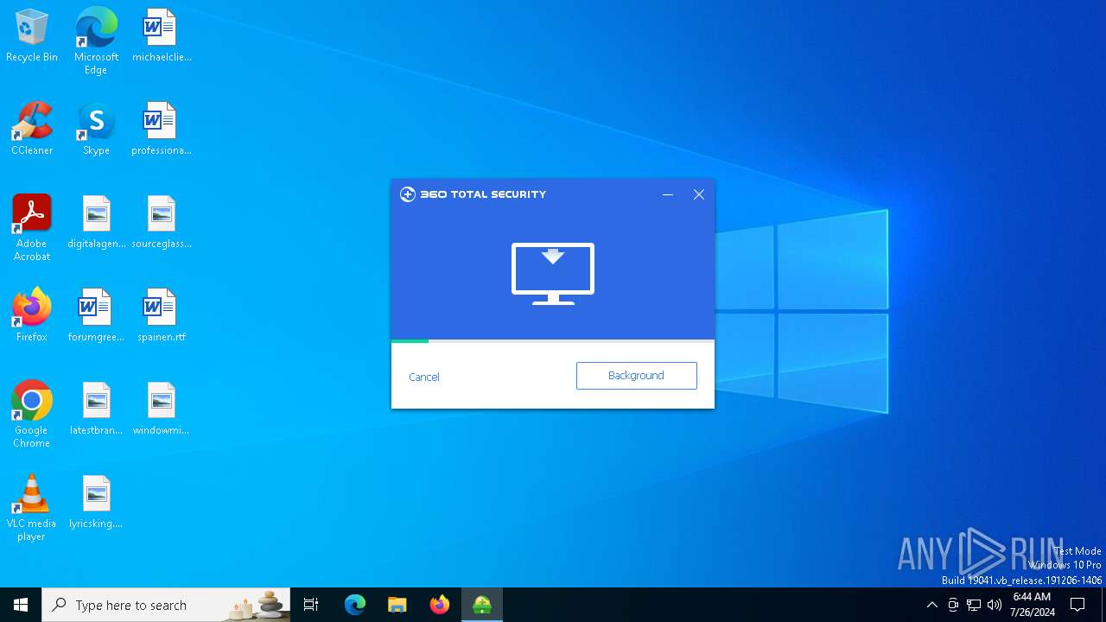Select the Skype desktop shortcut
Screen dimensions: 1106x622
pyautogui.click(x=96, y=129)
